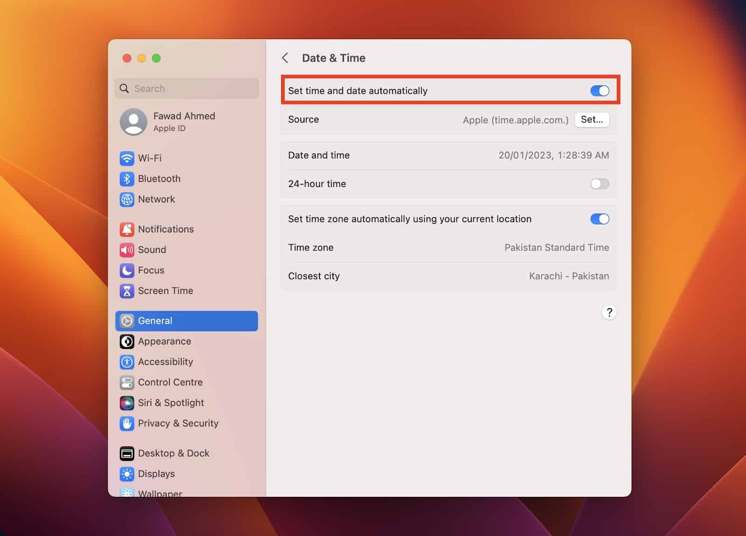Viewport: 746px width, 536px height.
Task: Click the Pakistan Standard Time value
Action: 557,248
